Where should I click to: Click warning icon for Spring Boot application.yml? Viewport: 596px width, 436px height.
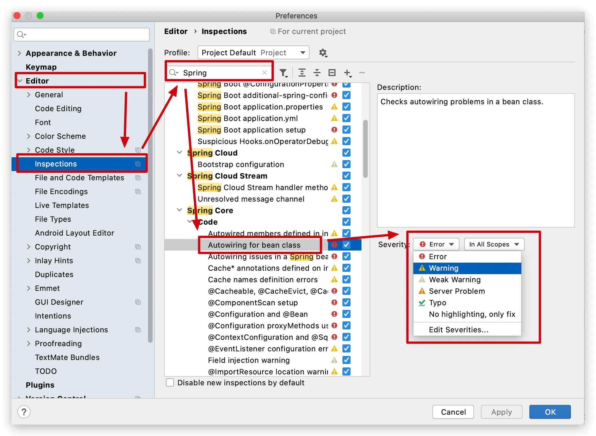[334, 118]
